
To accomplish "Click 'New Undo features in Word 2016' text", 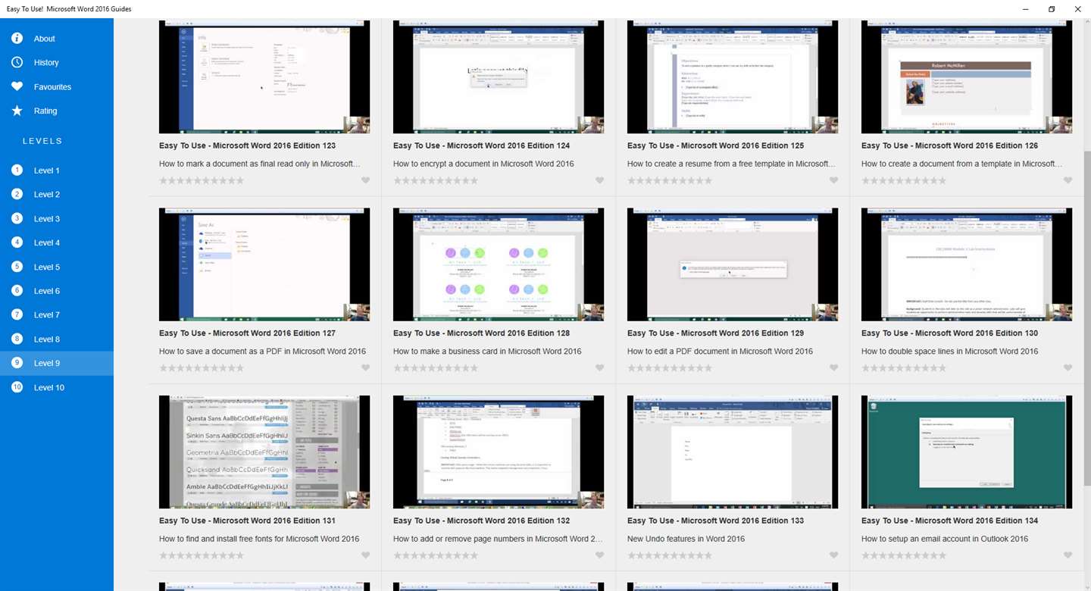I will point(686,539).
